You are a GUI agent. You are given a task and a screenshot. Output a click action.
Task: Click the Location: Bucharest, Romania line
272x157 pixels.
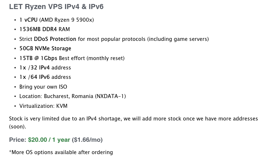coord(72,96)
